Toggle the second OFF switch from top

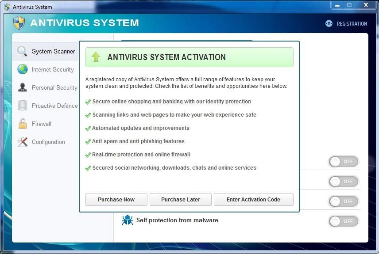[343, 182]
